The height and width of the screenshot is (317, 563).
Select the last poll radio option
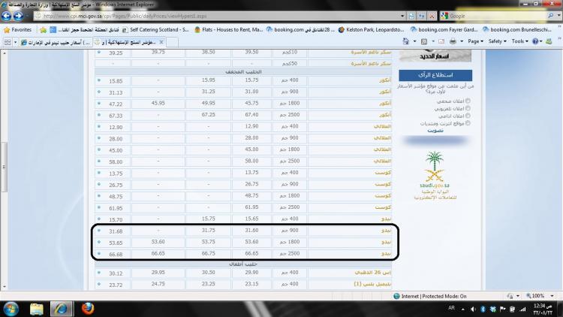tap(468, 122)
